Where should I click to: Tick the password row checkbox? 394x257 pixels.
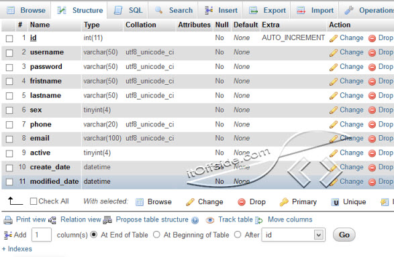tap(9, 68)
